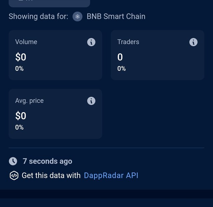This screenshot has width=213, height=207.
Task: Tap the clock icon beside last update
Action: tap(13, 161)
